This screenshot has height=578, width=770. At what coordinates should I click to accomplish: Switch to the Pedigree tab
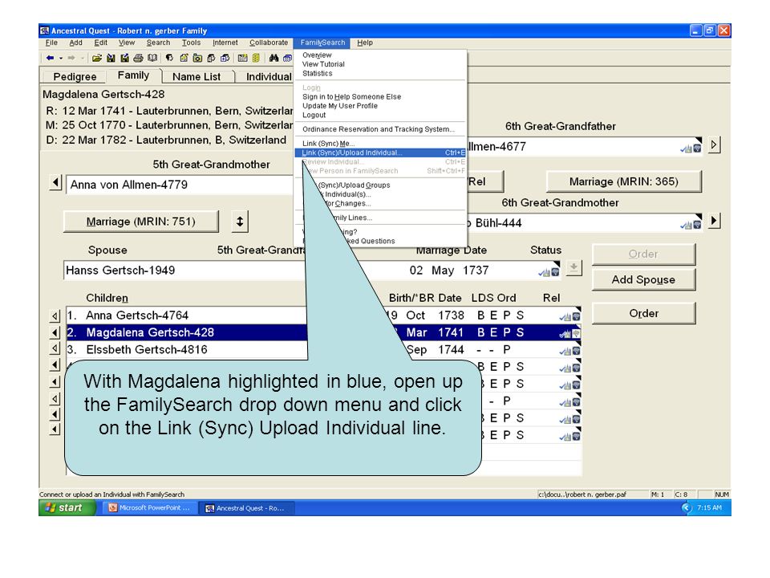tap(75, 77)
